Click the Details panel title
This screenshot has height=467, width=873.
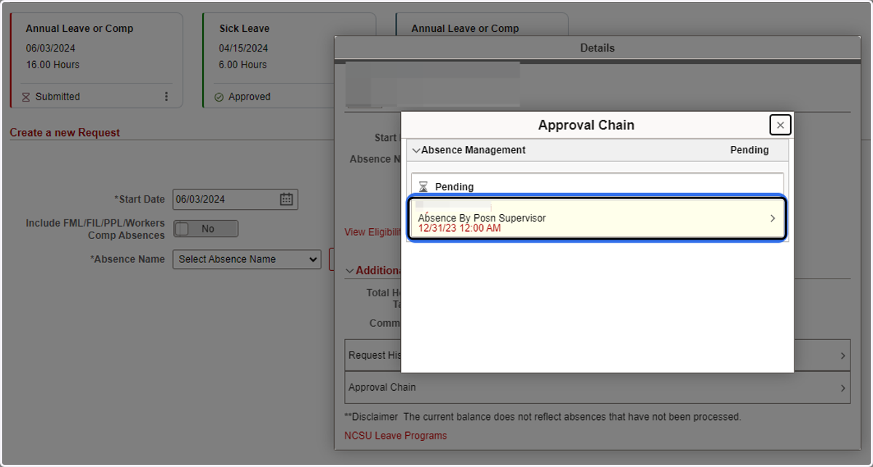(x=597, y=48)
